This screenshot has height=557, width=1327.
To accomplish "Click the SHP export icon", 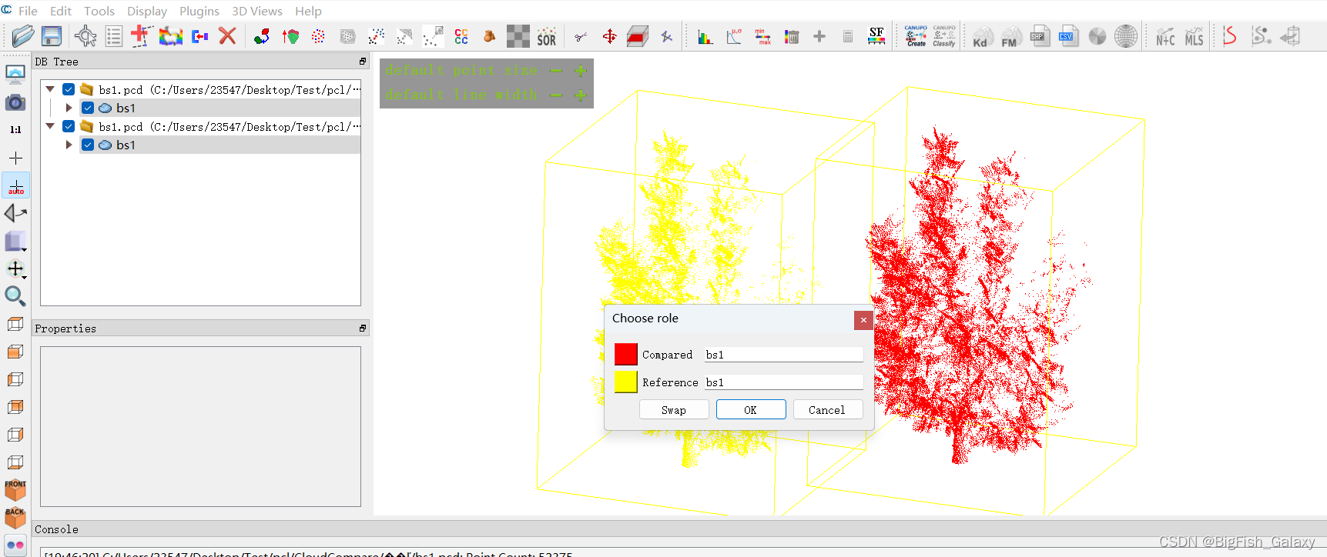I will [1040, 36].
